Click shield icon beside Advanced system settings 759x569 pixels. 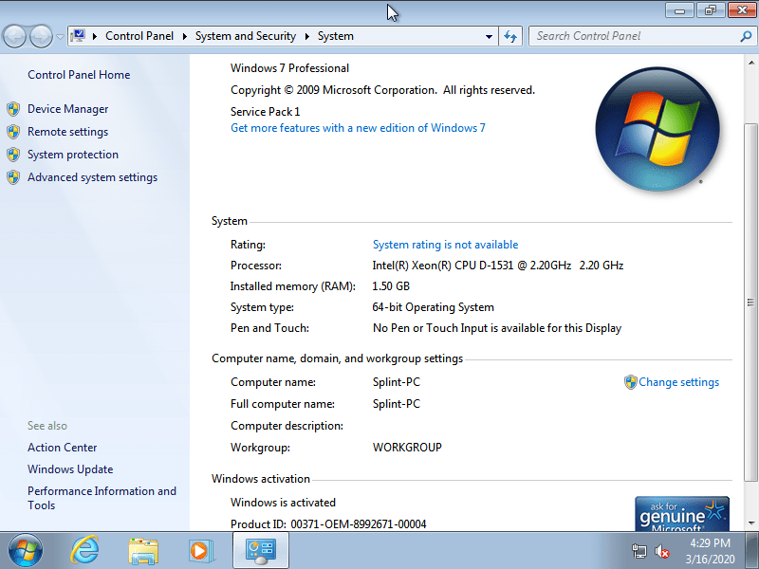13,177
